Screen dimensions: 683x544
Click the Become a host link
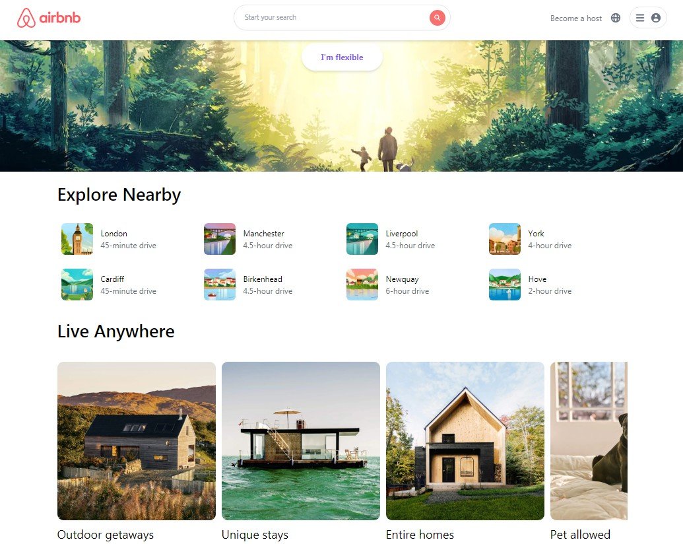(x=575, y=18)
